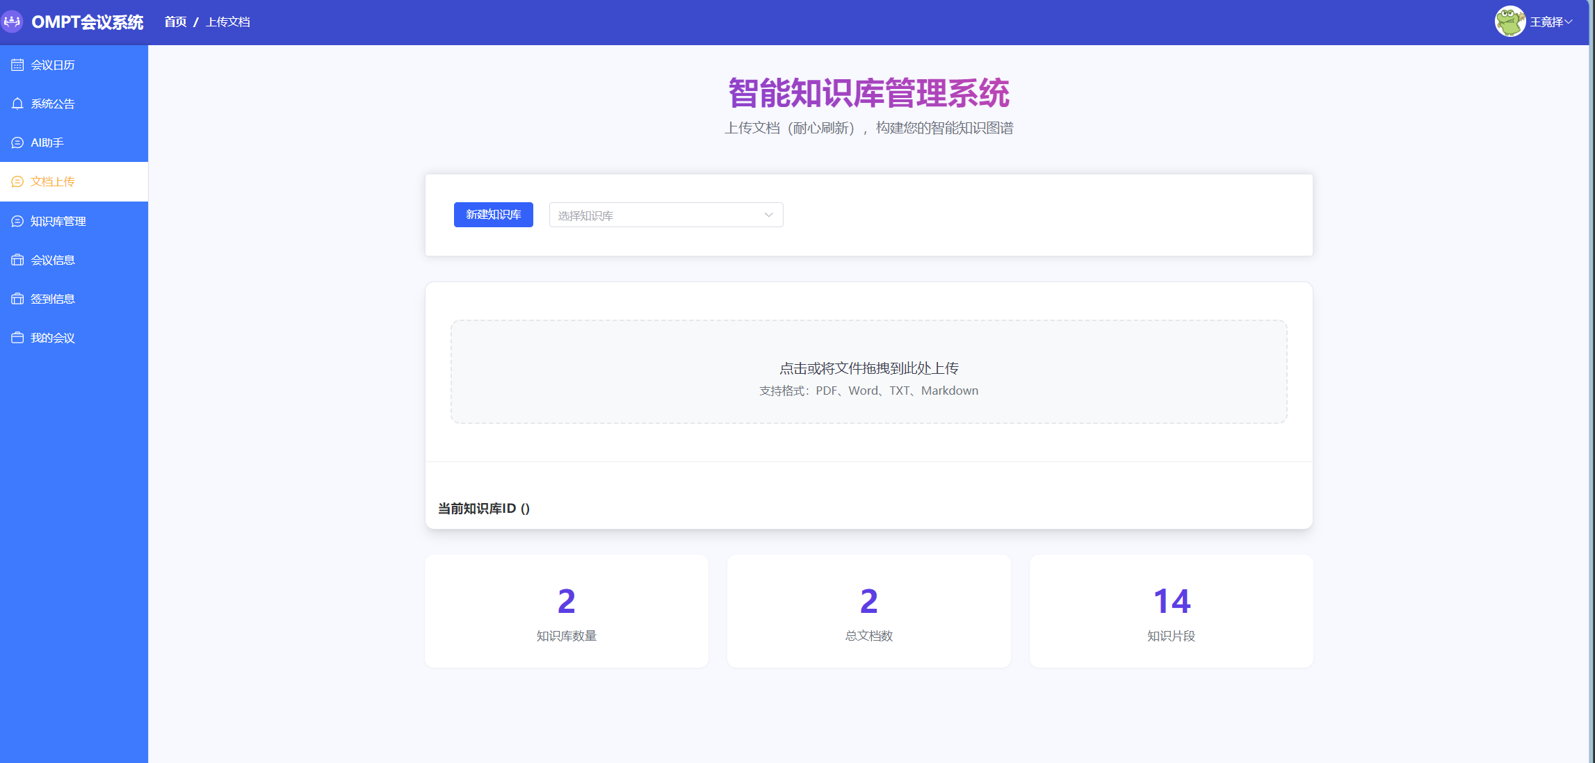This screenshot has width=1595, height=763.
Task: Click the chevron arrow in knowledge base selector
Action: click(768, 215)
